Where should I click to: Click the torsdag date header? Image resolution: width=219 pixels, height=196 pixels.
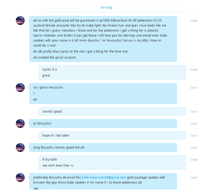coord(106,7)
